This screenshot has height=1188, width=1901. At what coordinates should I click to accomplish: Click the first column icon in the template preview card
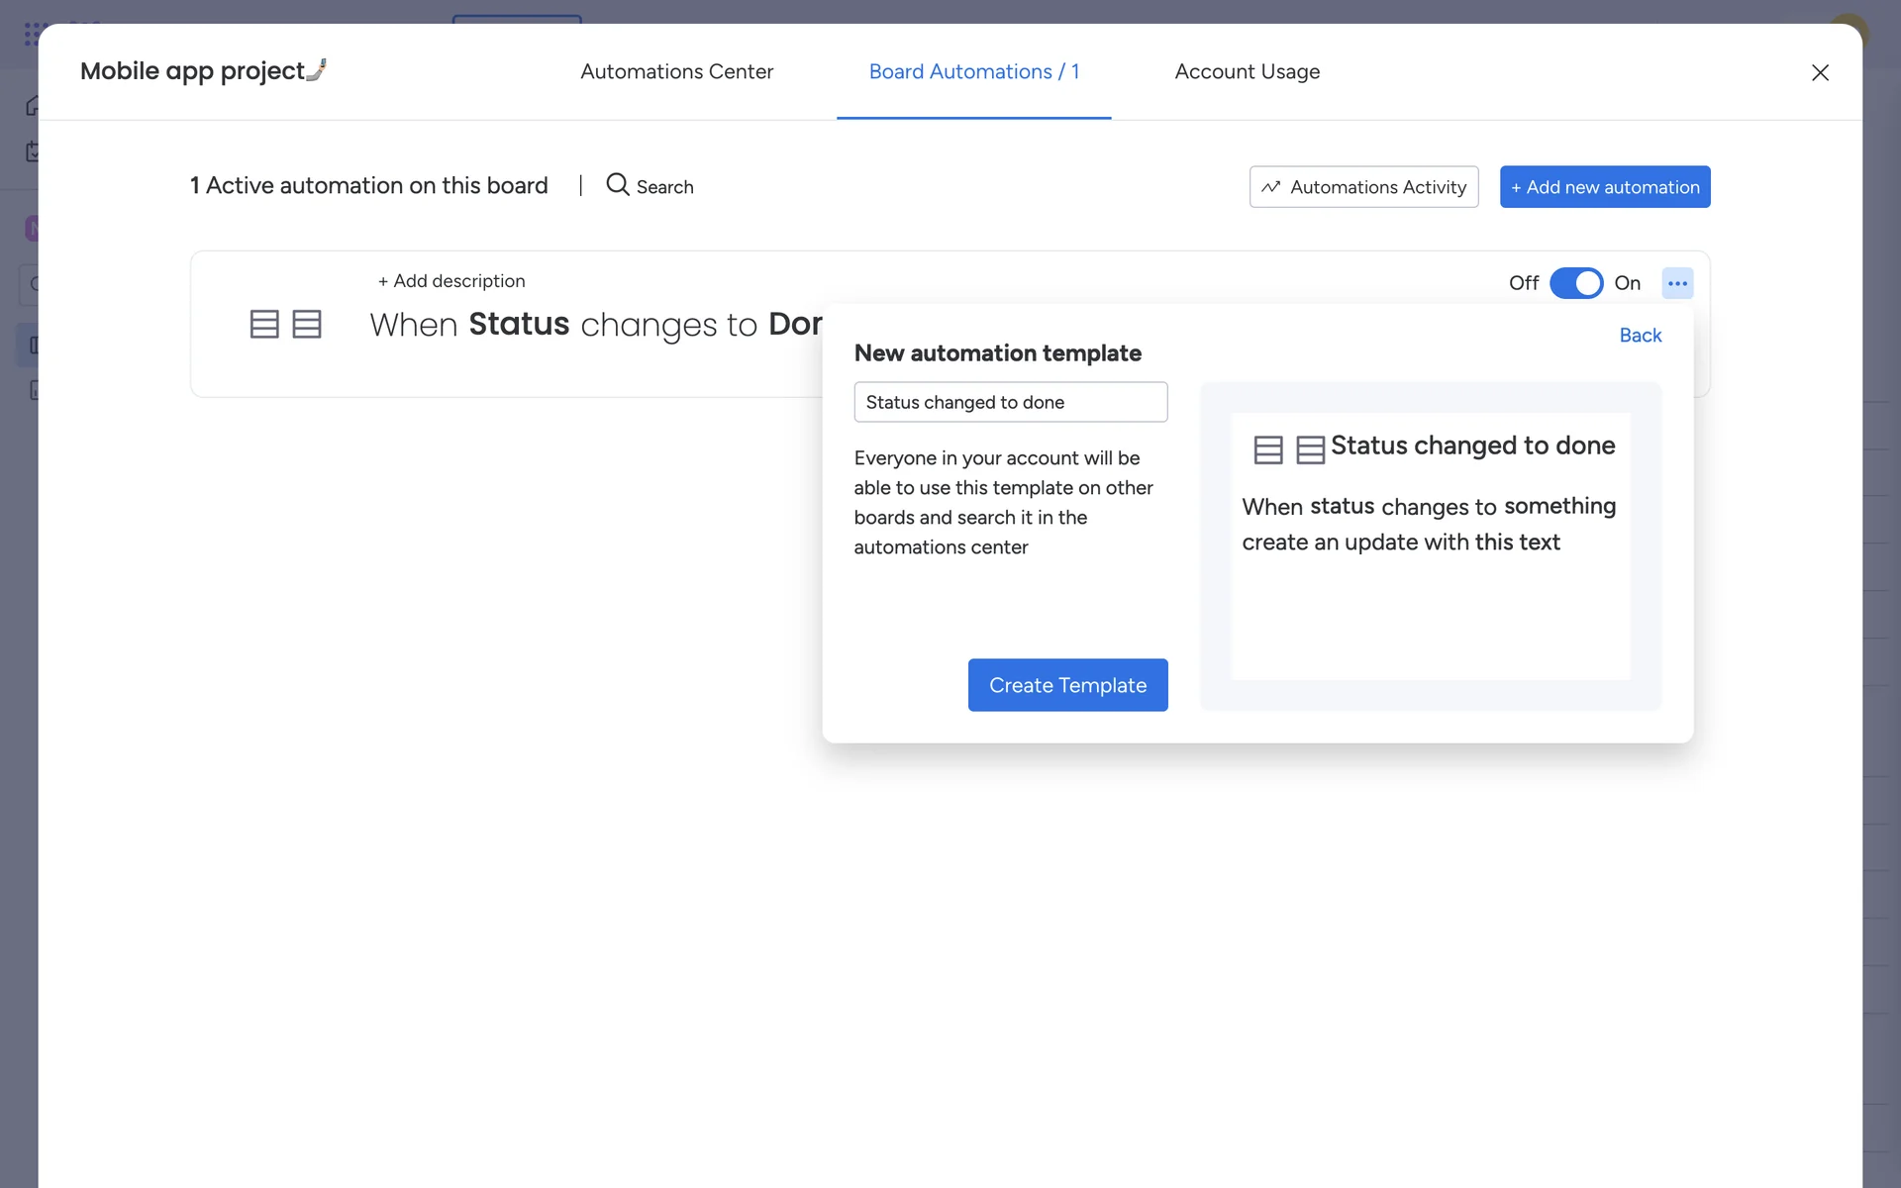pyautogui.click(x=1267, y=449)
